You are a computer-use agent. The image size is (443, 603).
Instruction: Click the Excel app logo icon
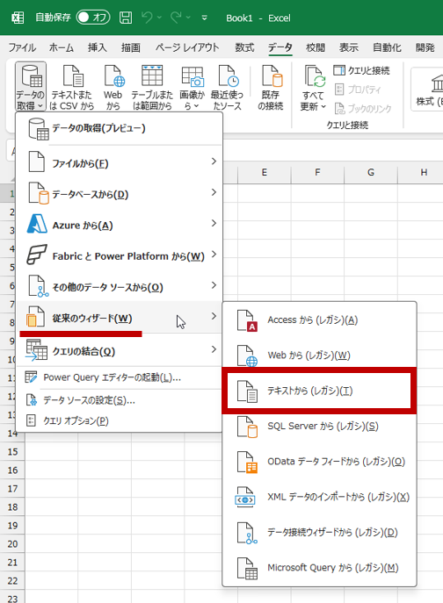pyautogui.click(x=18, y=18)
